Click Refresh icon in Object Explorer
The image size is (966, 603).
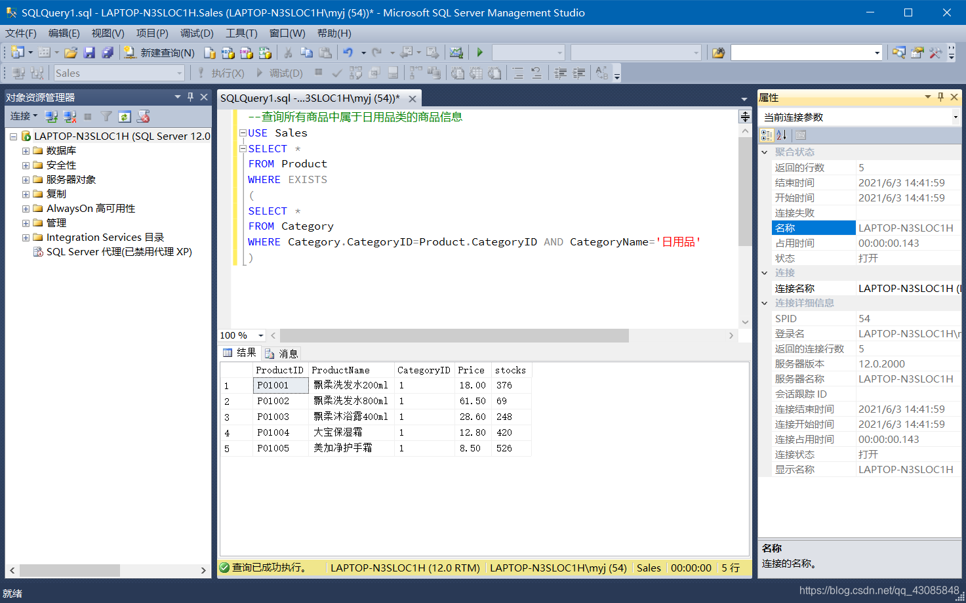point(125,116)
